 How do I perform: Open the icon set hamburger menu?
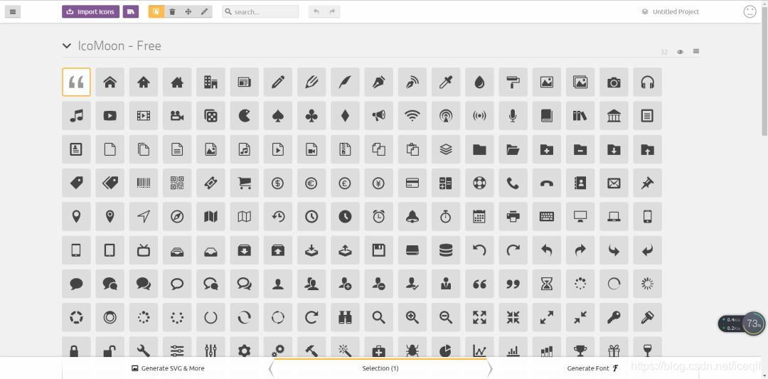click(x=696, y=51)
